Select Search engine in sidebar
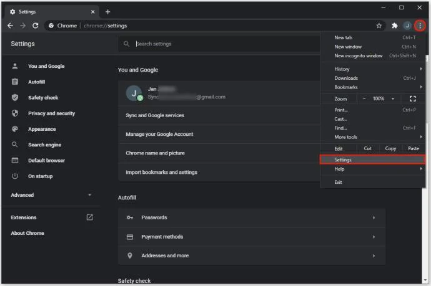The width and height of the screenshot is (431, 286). pyautogui.click(x=44, y=145)
